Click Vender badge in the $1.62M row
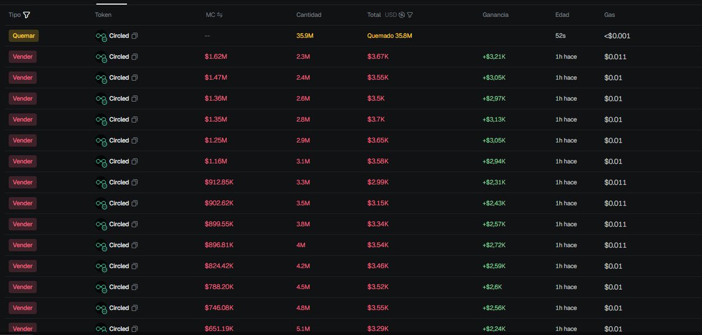This screenshot has width=702, height=335. pos(23,57)
